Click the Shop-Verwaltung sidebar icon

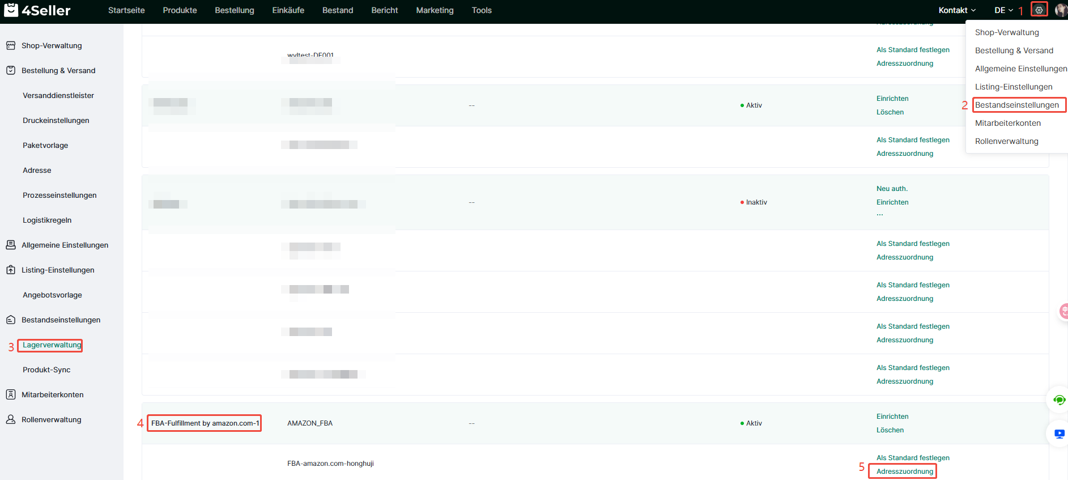coord(11,45)
